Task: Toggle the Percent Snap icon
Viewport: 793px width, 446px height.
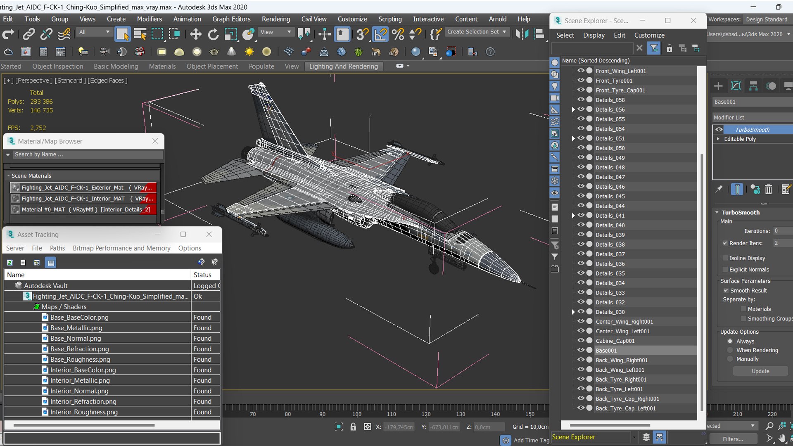Action: [398, 34]
